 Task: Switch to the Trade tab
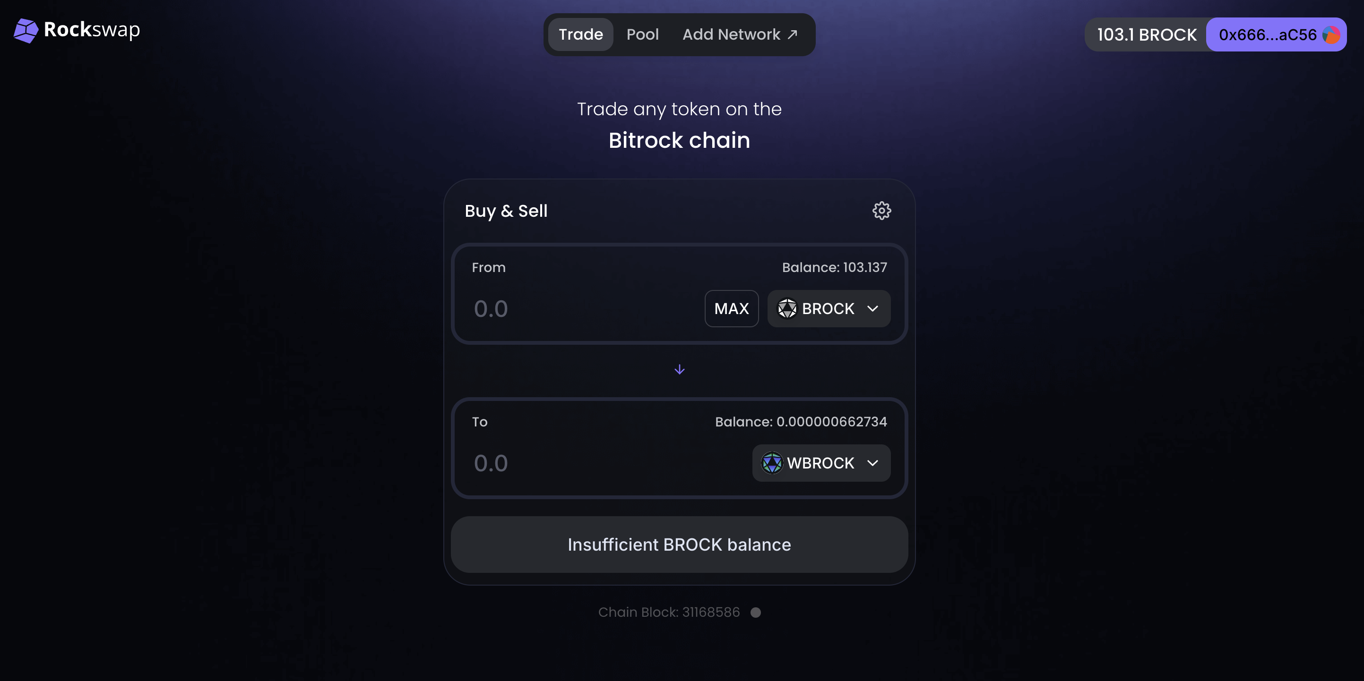pos(580,34)
